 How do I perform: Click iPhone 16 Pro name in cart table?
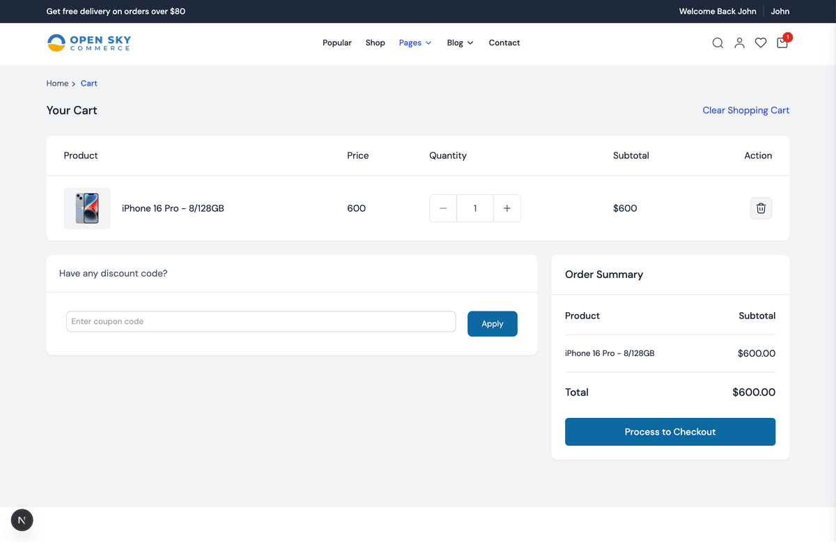pos(173,208)
